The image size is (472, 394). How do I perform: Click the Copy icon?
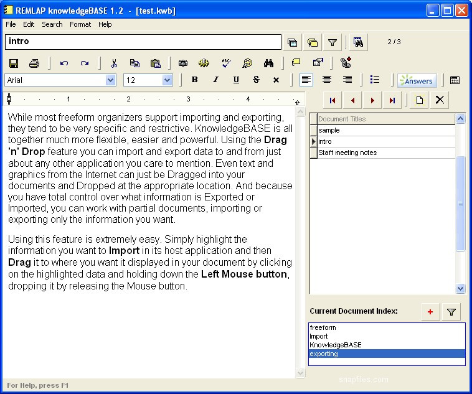pyautogui.click(x=135, y=63)
